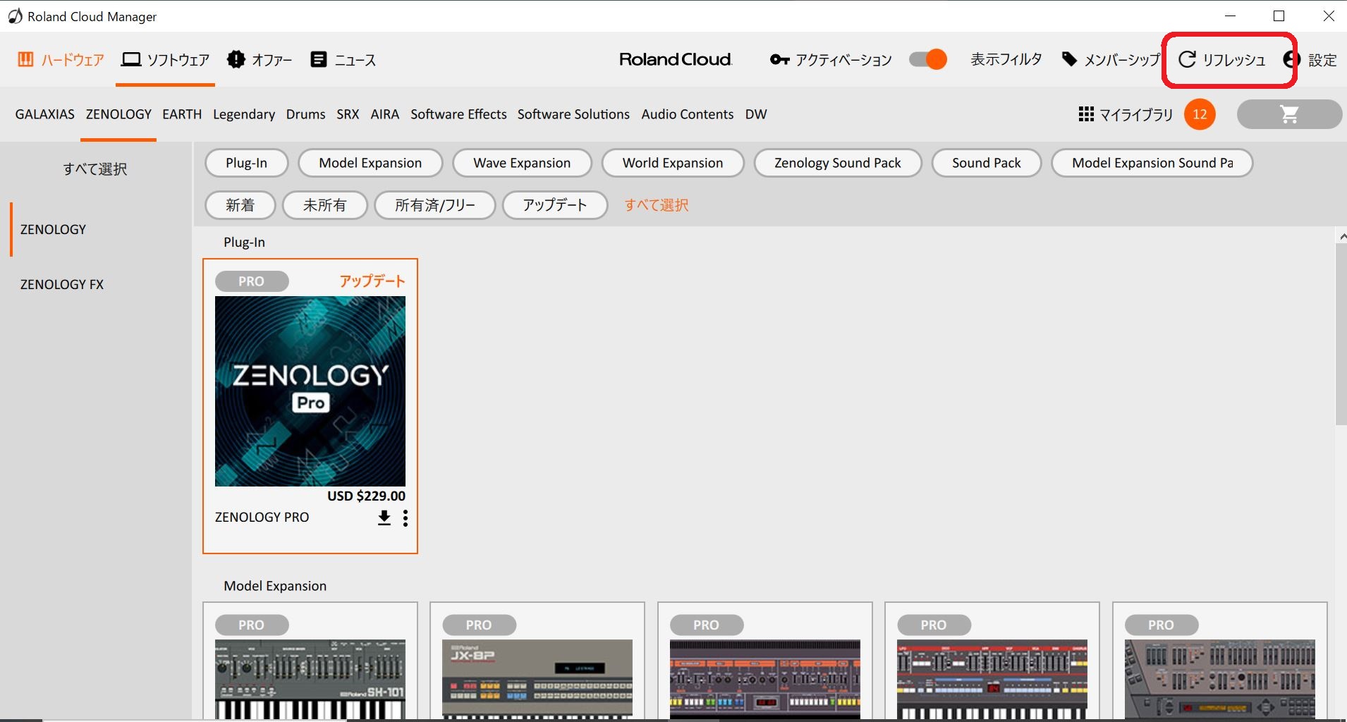
Task: Open the Offers (オファー) badge icon
Action: coord(236,59)
